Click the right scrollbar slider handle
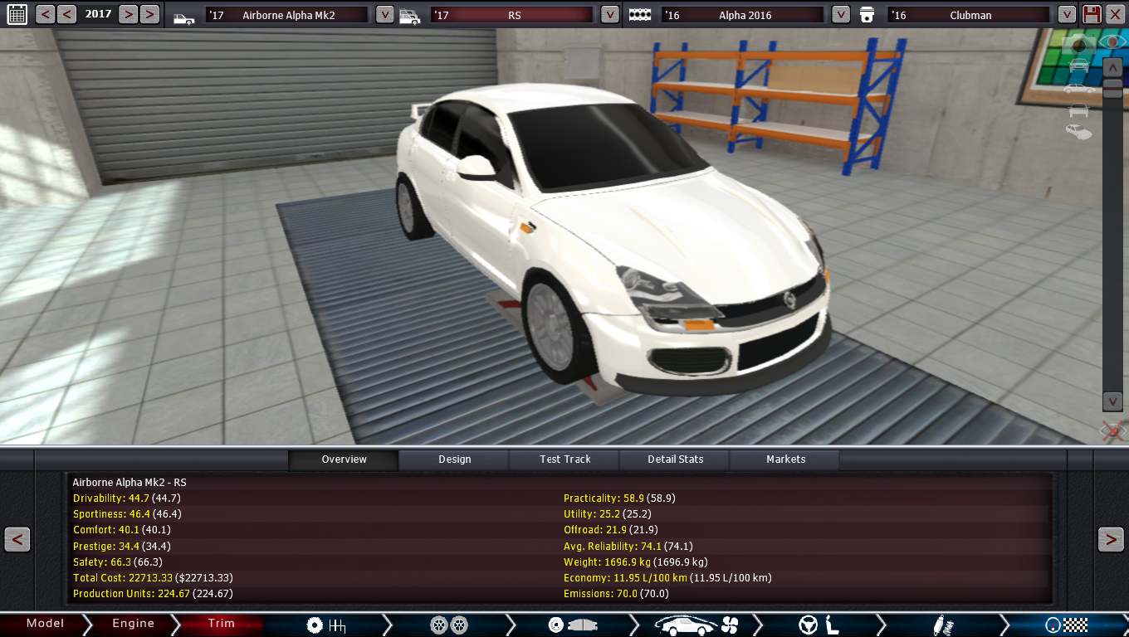 pyautogui.click(x=1112, y=89)
